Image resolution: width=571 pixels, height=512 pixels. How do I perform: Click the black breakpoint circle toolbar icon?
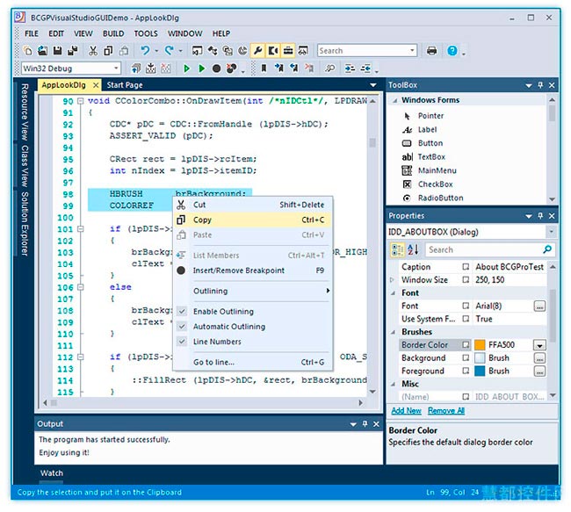pyautogui.click(x=216, y=69)
